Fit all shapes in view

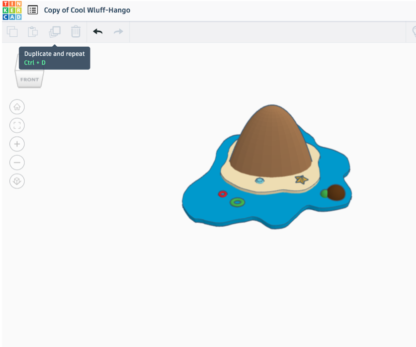(x=17, y=125)
